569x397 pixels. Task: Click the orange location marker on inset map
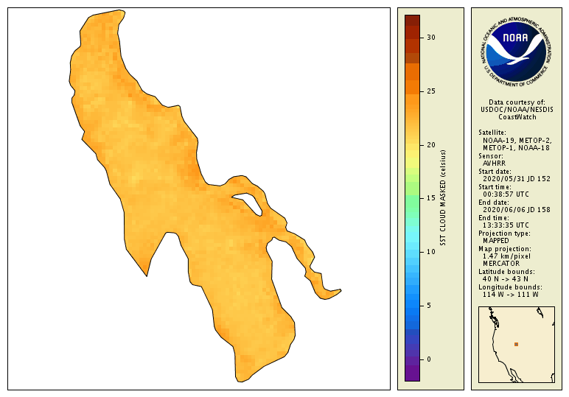(x=516, y=345)
